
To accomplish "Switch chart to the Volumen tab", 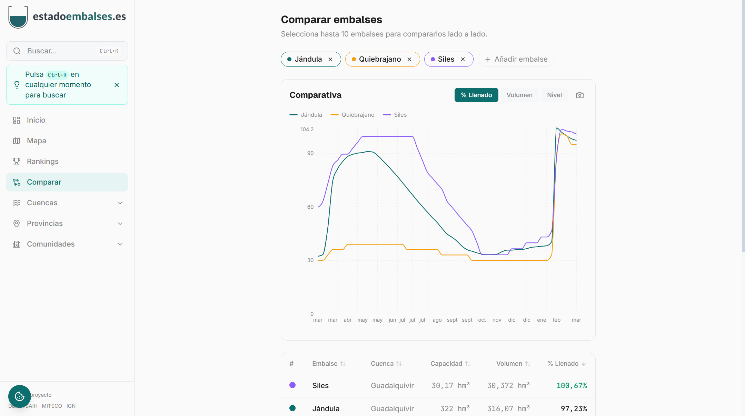I will pyautogui.click(x=519, y=95).
